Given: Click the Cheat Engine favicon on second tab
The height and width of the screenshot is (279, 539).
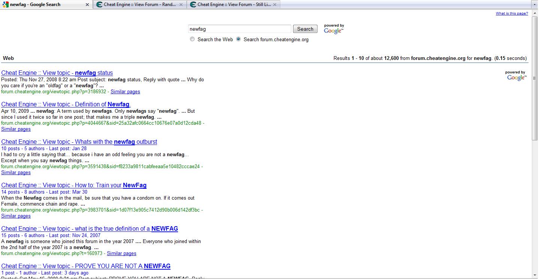Looking at the screenshot, I should [x=99, y=4].
